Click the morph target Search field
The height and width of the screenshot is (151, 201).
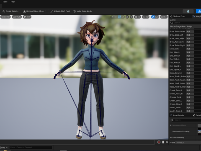pyautogui.click(x=186, y=23)
